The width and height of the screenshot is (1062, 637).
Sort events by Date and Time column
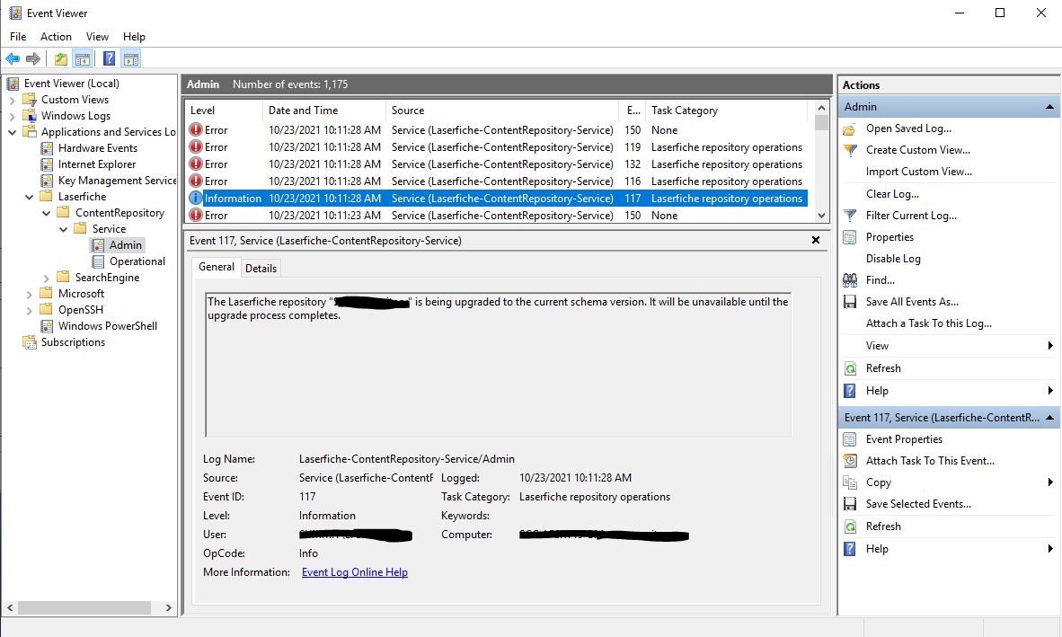[303, 111]
